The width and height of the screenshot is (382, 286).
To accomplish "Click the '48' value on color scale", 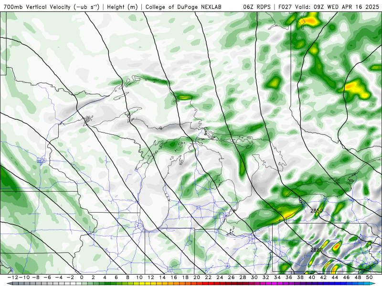I will point(358,277).
